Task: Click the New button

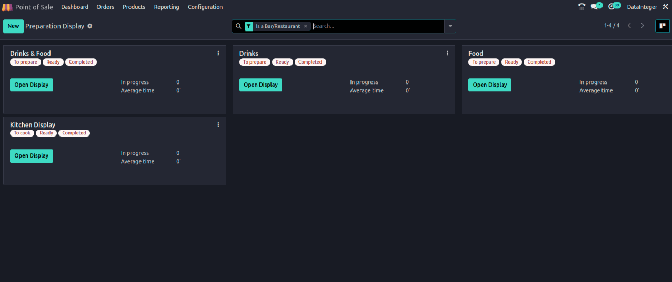Action: pyautogui.click(x=13, y=26)
